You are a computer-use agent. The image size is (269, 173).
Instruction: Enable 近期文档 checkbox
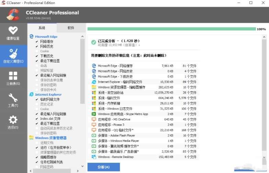pos(37,143)
